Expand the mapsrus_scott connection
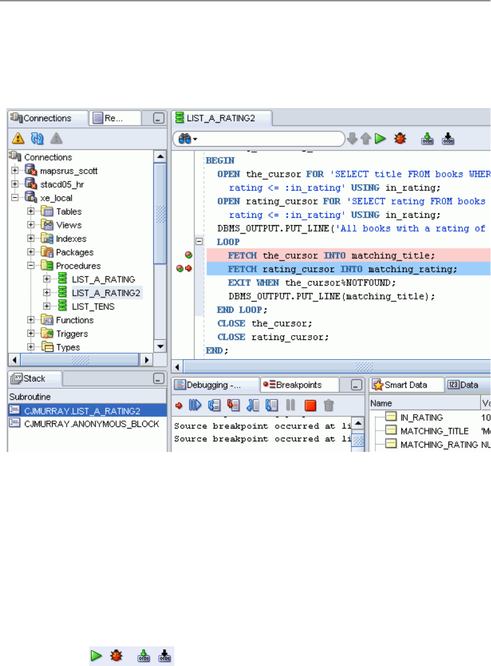The height and width of the screenshot is (666, 491). click(15, 171)
